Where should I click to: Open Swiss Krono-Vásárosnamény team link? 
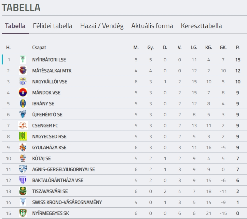[67, 202]
